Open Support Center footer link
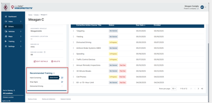Viewport: 214px width, 103px height. [x=66, y=99]
